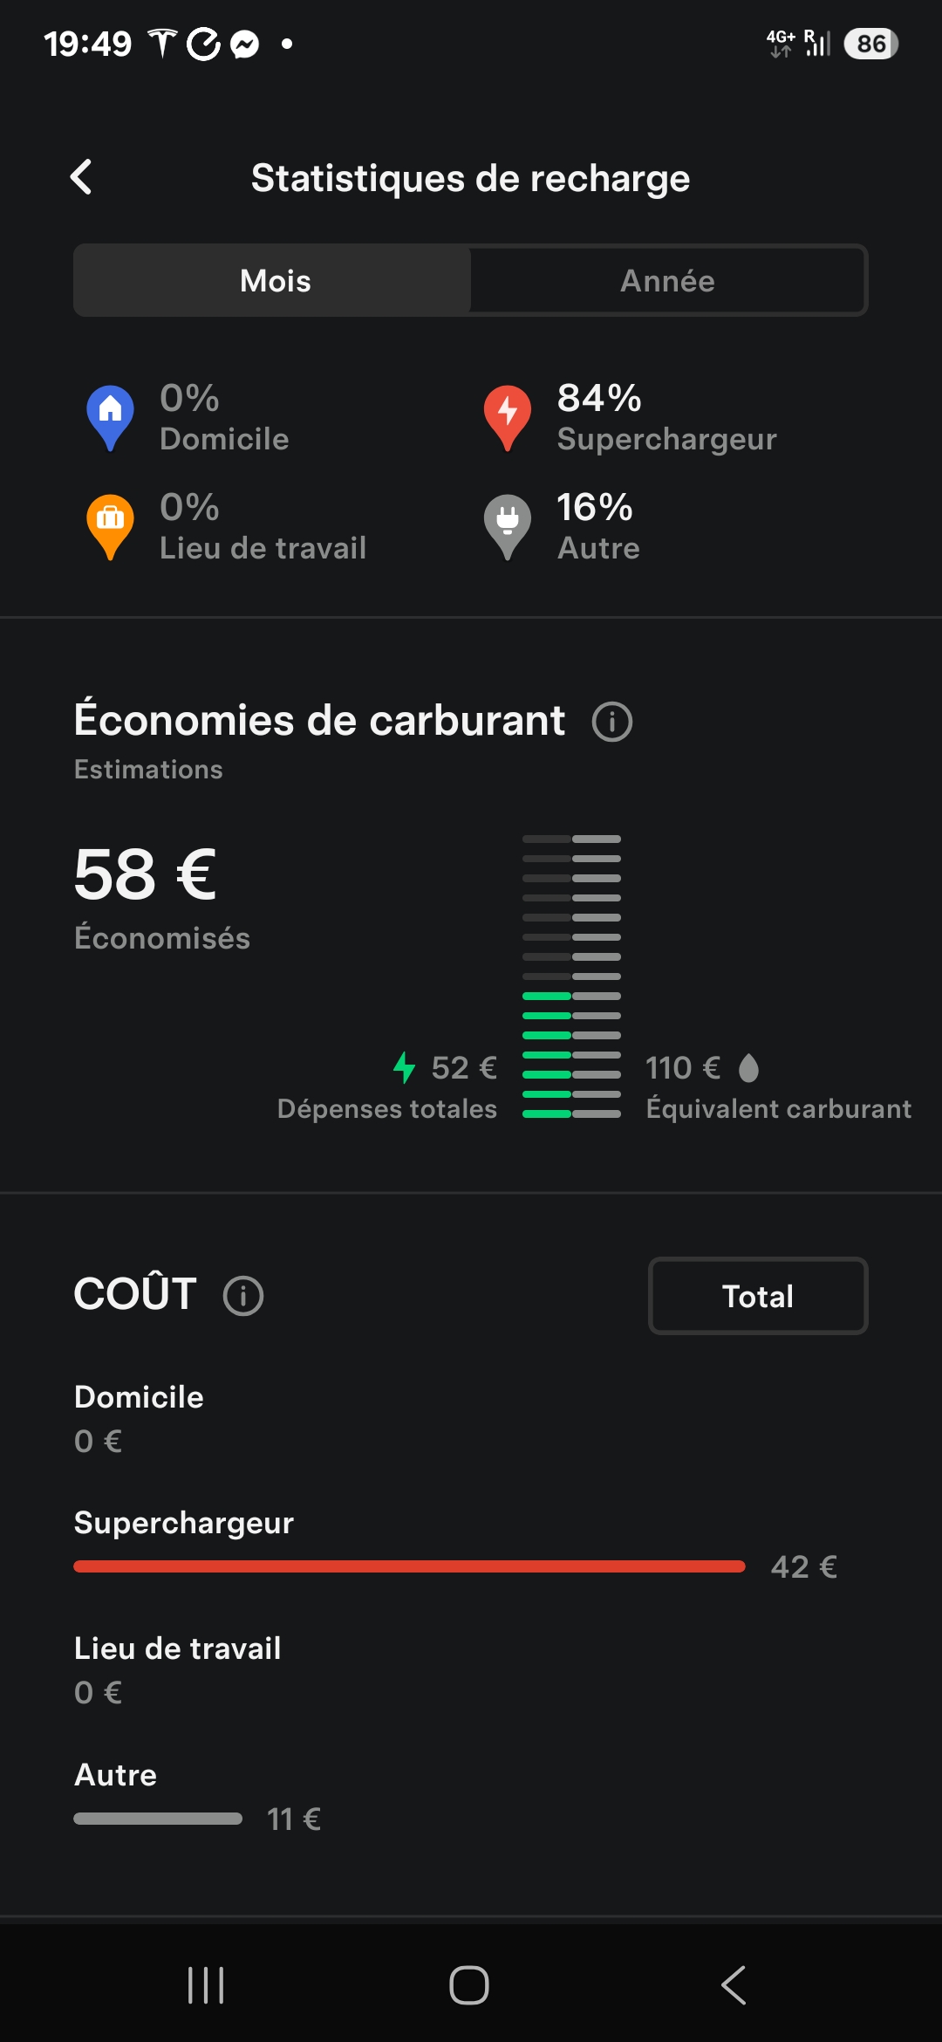Tap the gray Autre cost bar

[x=158, y=1819]
